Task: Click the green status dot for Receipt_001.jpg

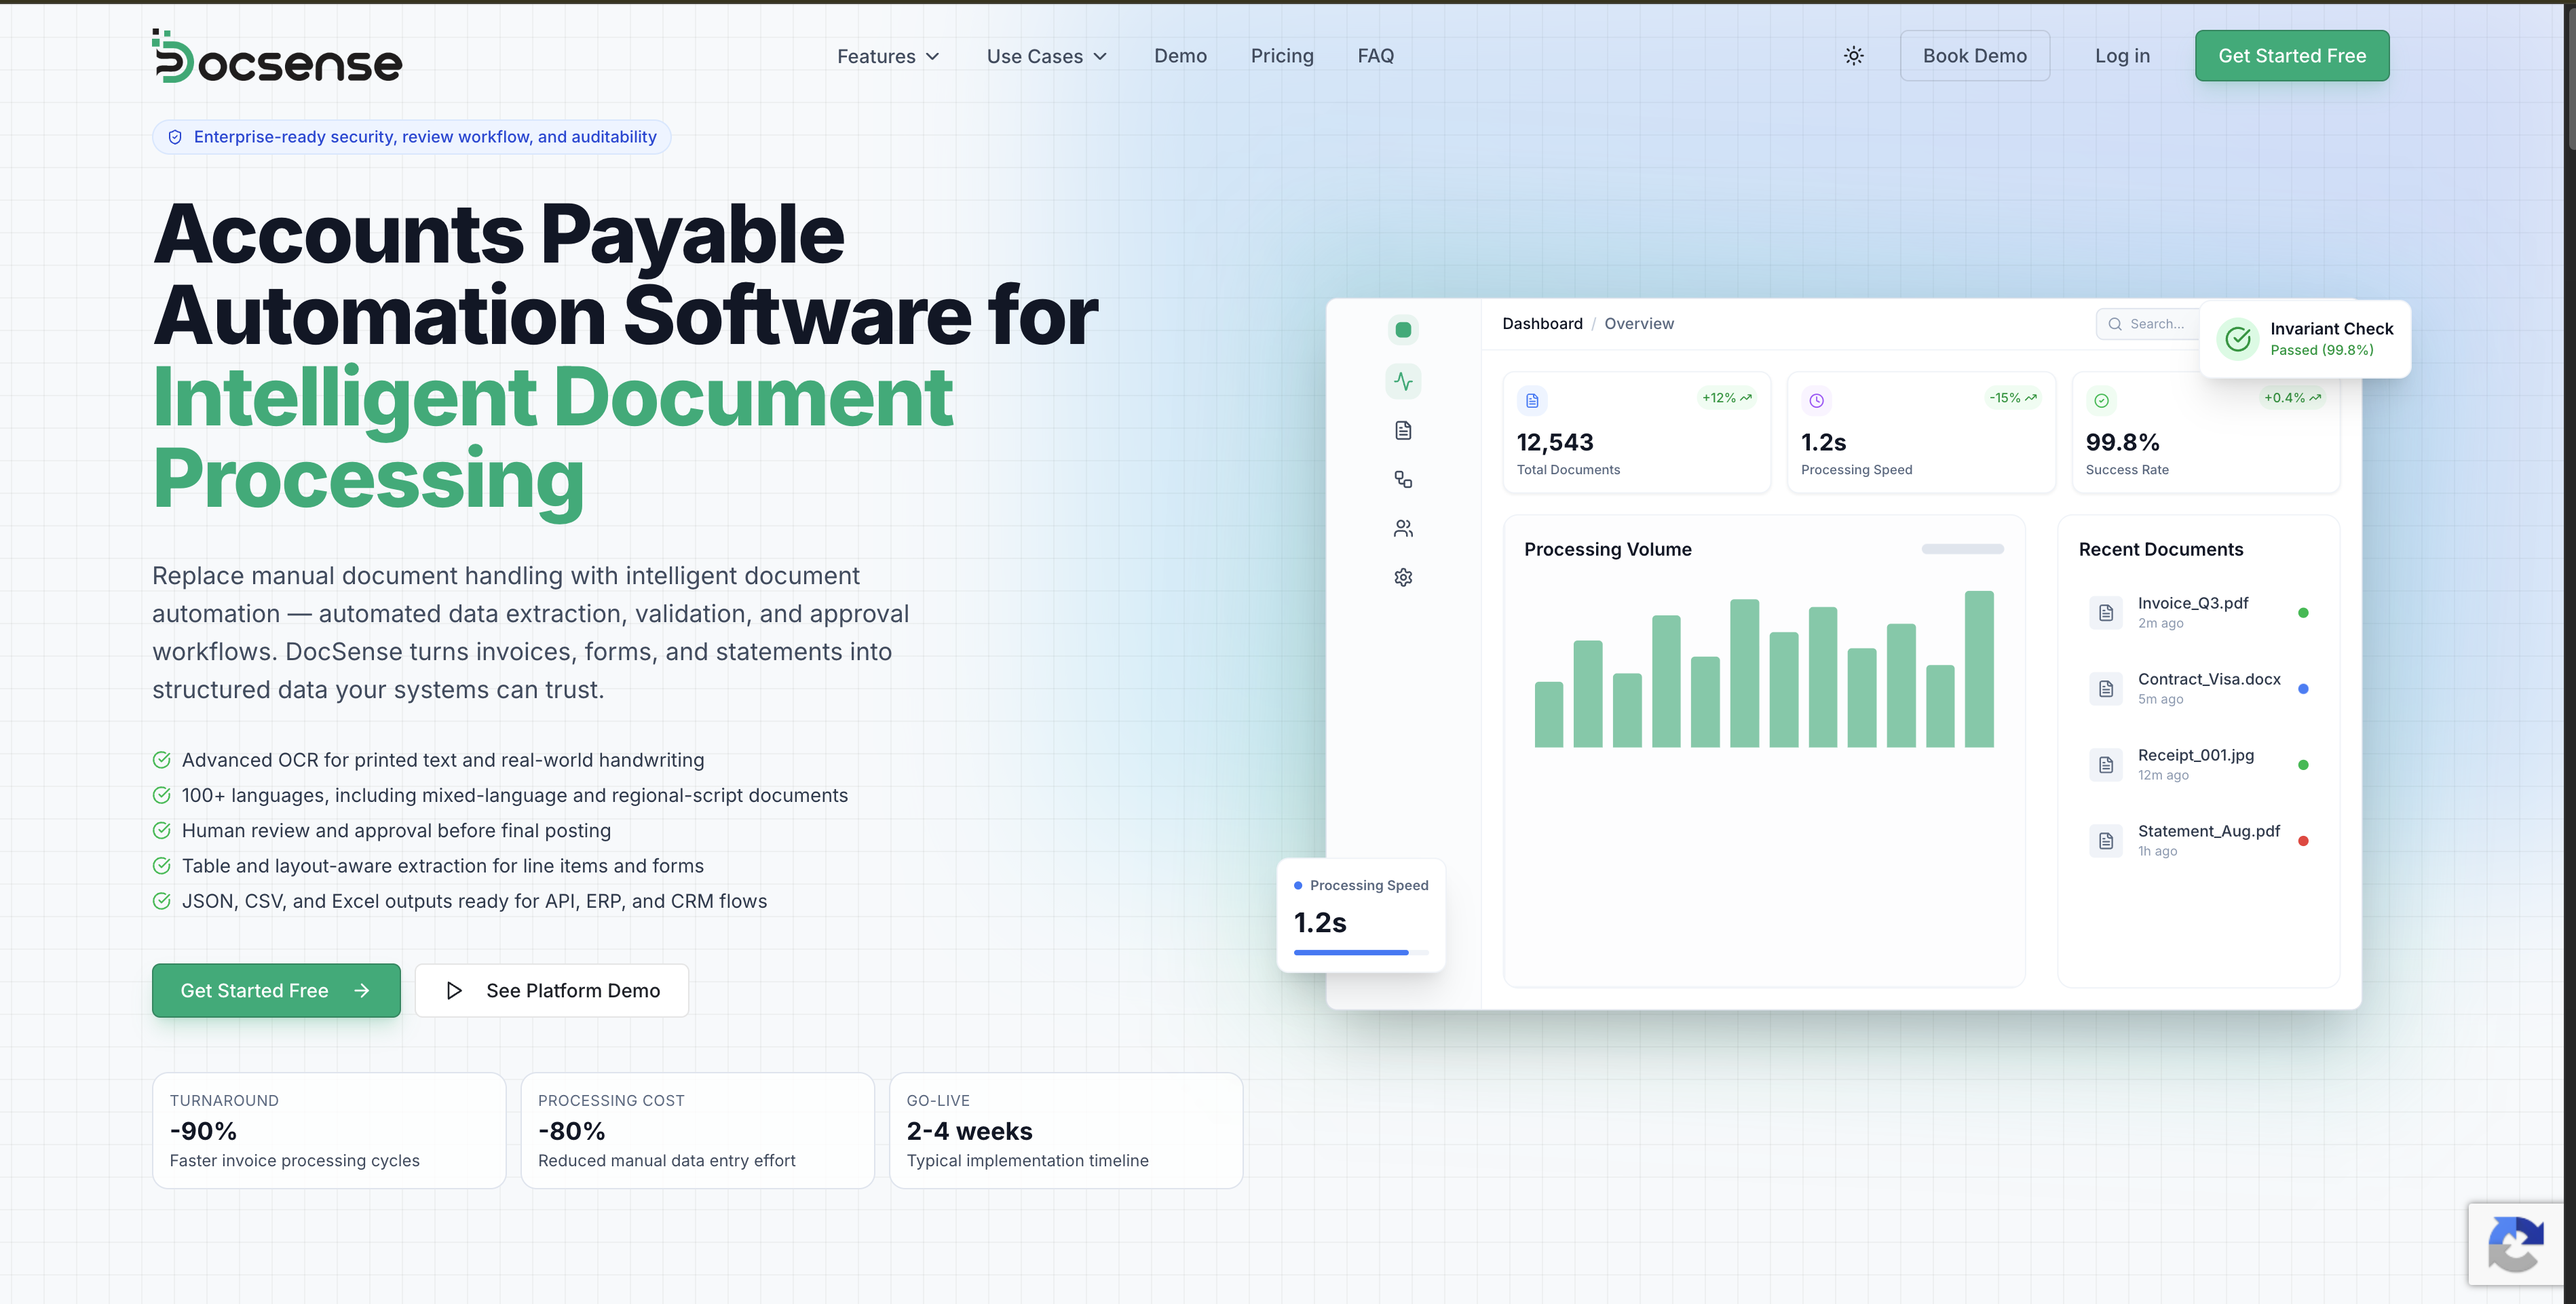Action: 2303,765
